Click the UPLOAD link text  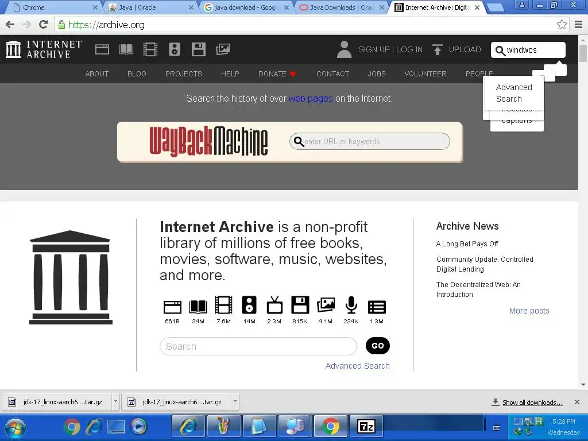pos(465,49)
